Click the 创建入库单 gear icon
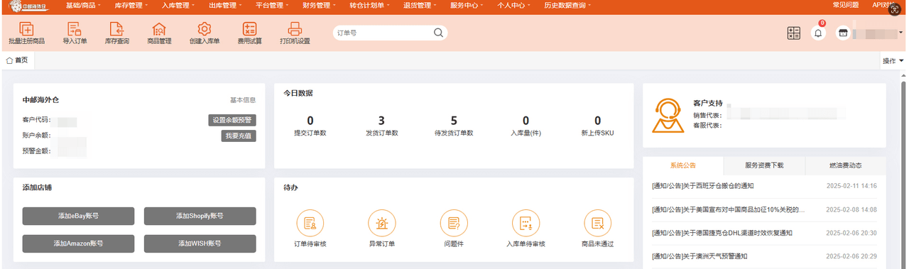The width and height of the screenshot is (909, 269). tap(205, 29)
